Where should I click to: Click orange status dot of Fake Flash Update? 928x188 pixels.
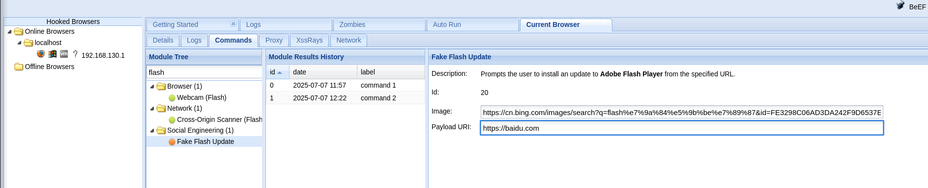pos(172,142)
